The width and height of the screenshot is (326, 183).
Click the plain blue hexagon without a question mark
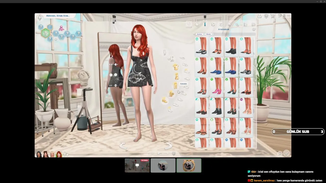(50, 27)
